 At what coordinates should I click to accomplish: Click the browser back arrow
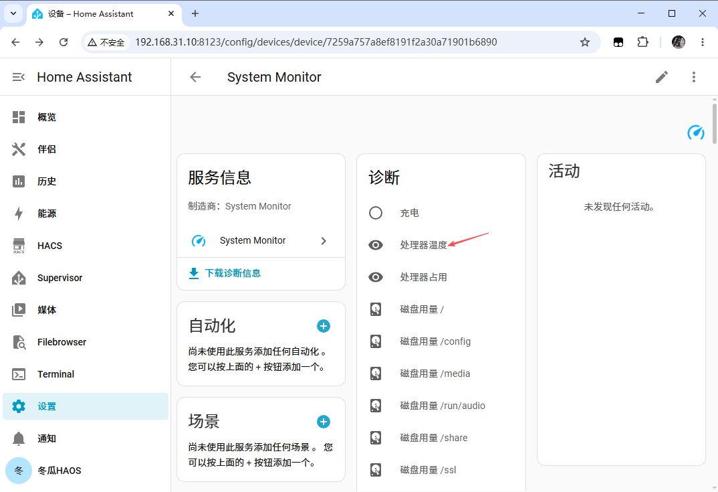pyautogui.click(x=15, y=42)
